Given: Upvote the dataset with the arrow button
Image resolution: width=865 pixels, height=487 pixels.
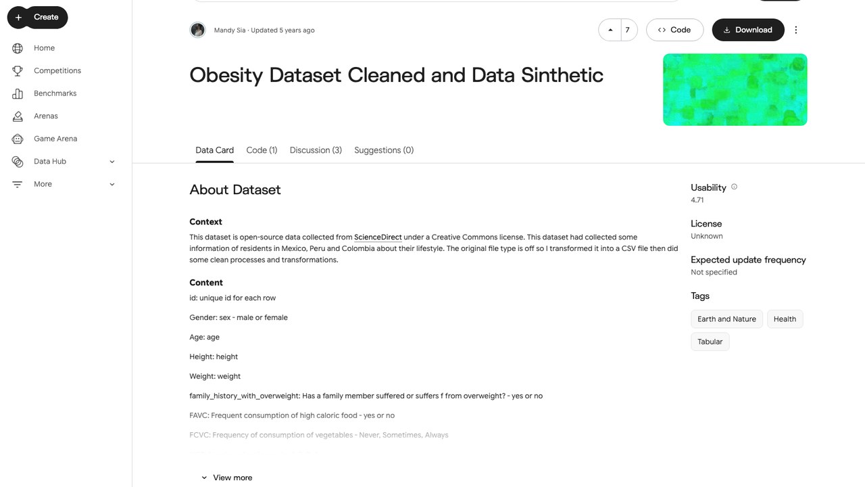Looking at the screenshot, I should tap(610, 30).
